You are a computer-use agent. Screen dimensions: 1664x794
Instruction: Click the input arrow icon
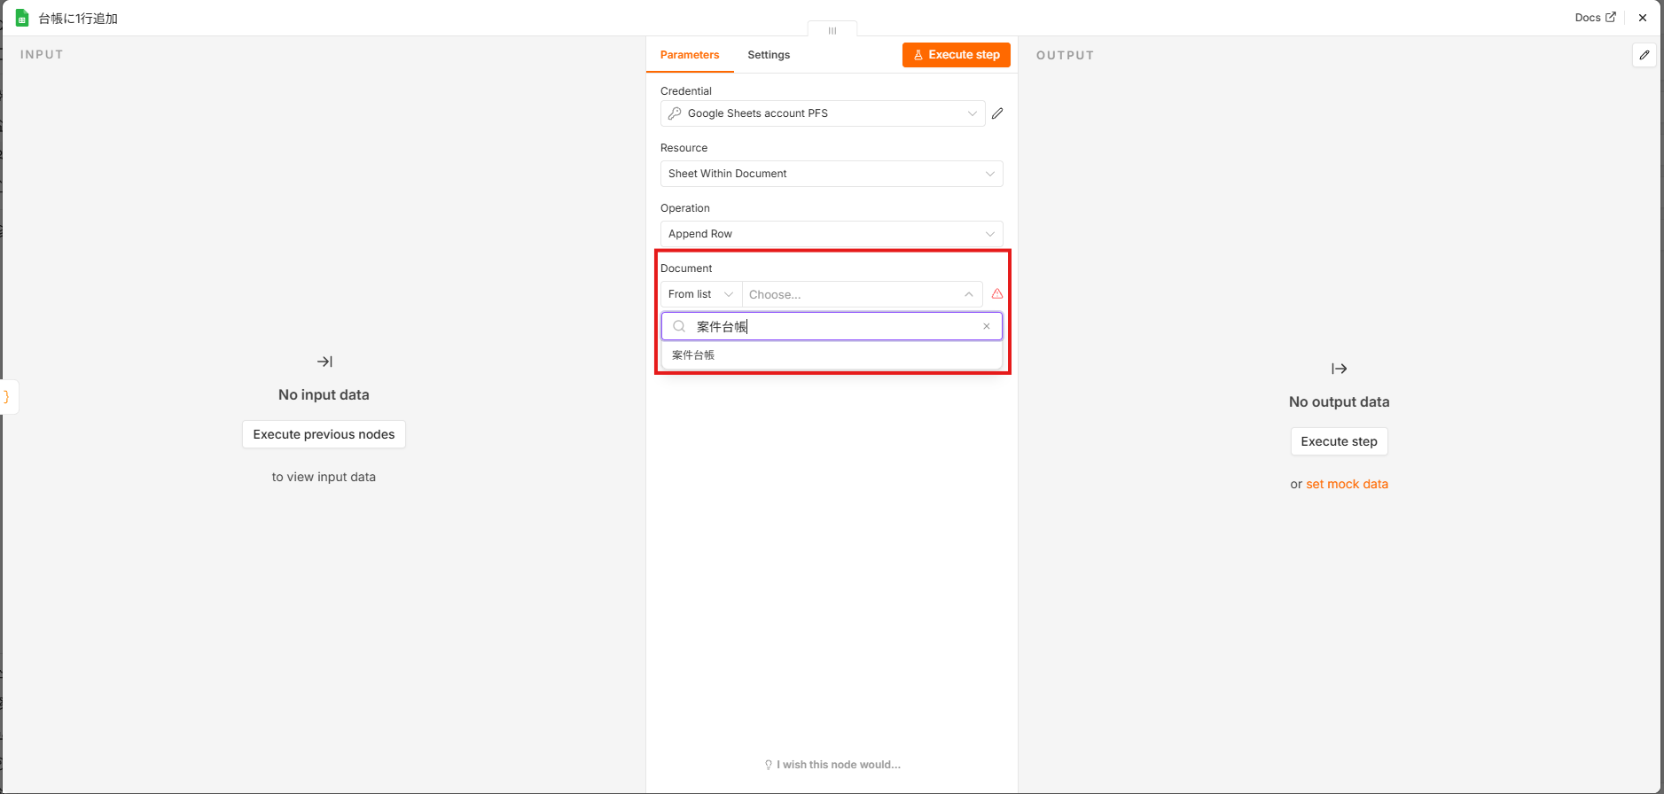(x=324, y=362)
